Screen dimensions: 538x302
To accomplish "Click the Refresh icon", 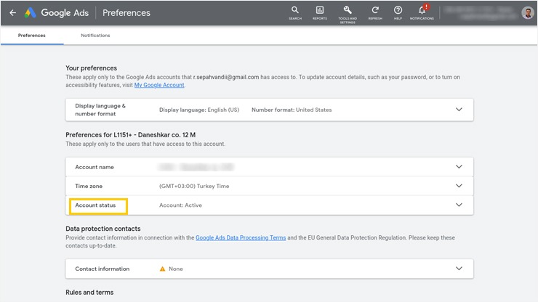I will (x=375, y=12).
